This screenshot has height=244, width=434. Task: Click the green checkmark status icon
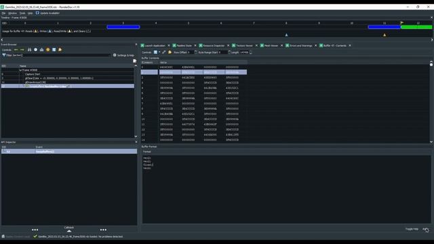pyautogui.click(x=35, y=237)
